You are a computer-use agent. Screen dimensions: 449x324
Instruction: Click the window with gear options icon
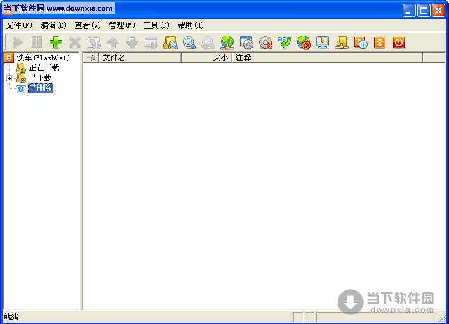246,42
